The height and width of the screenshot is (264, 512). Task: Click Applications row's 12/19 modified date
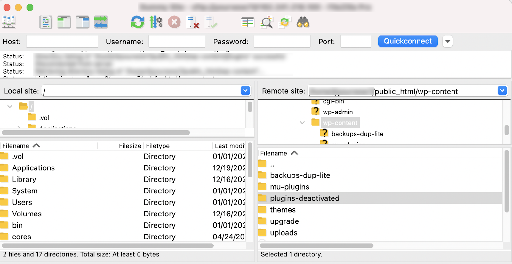point(229,168)
